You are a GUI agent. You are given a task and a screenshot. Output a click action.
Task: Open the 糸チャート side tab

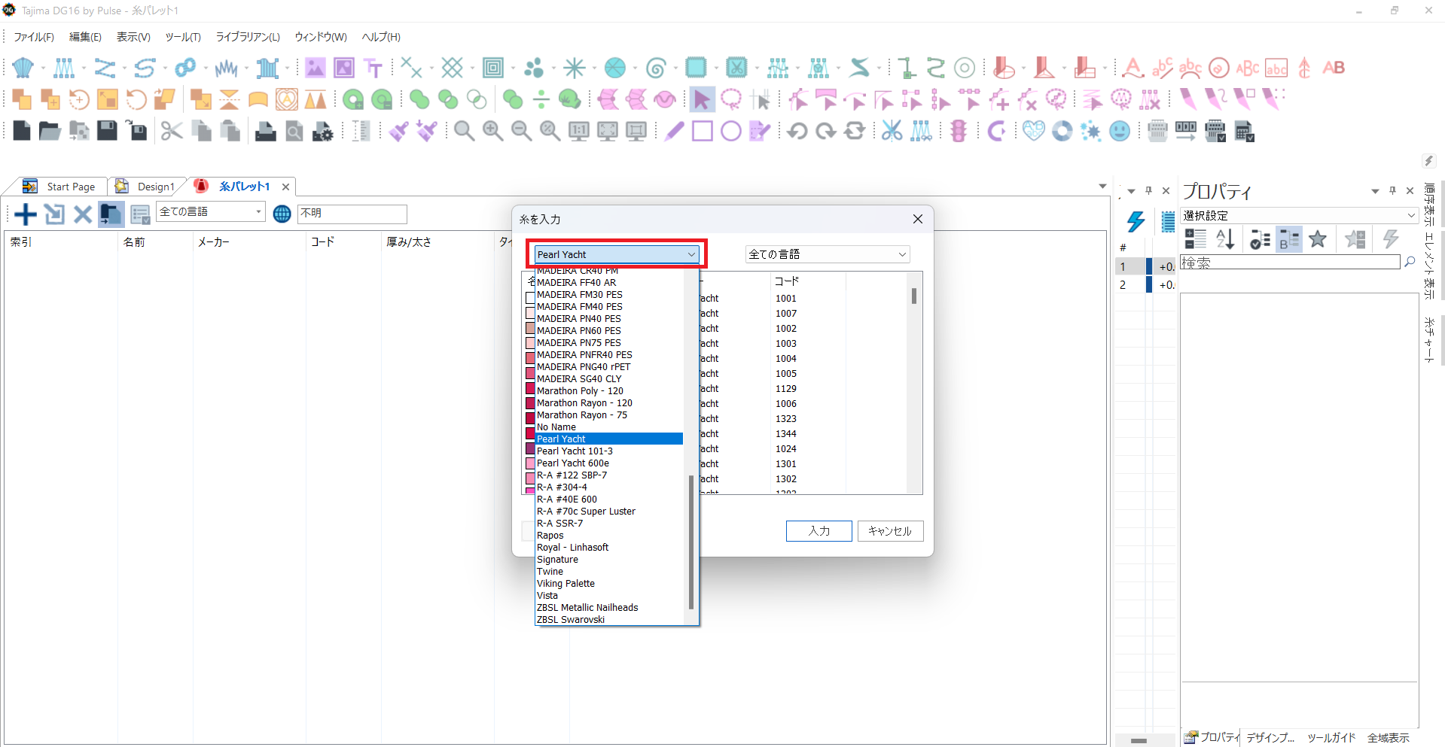1428,340
